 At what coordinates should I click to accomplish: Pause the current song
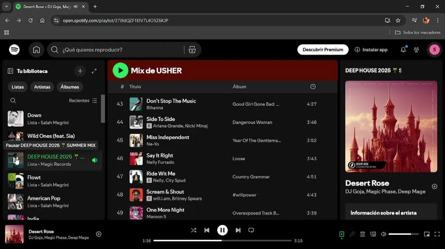point(222,230)
